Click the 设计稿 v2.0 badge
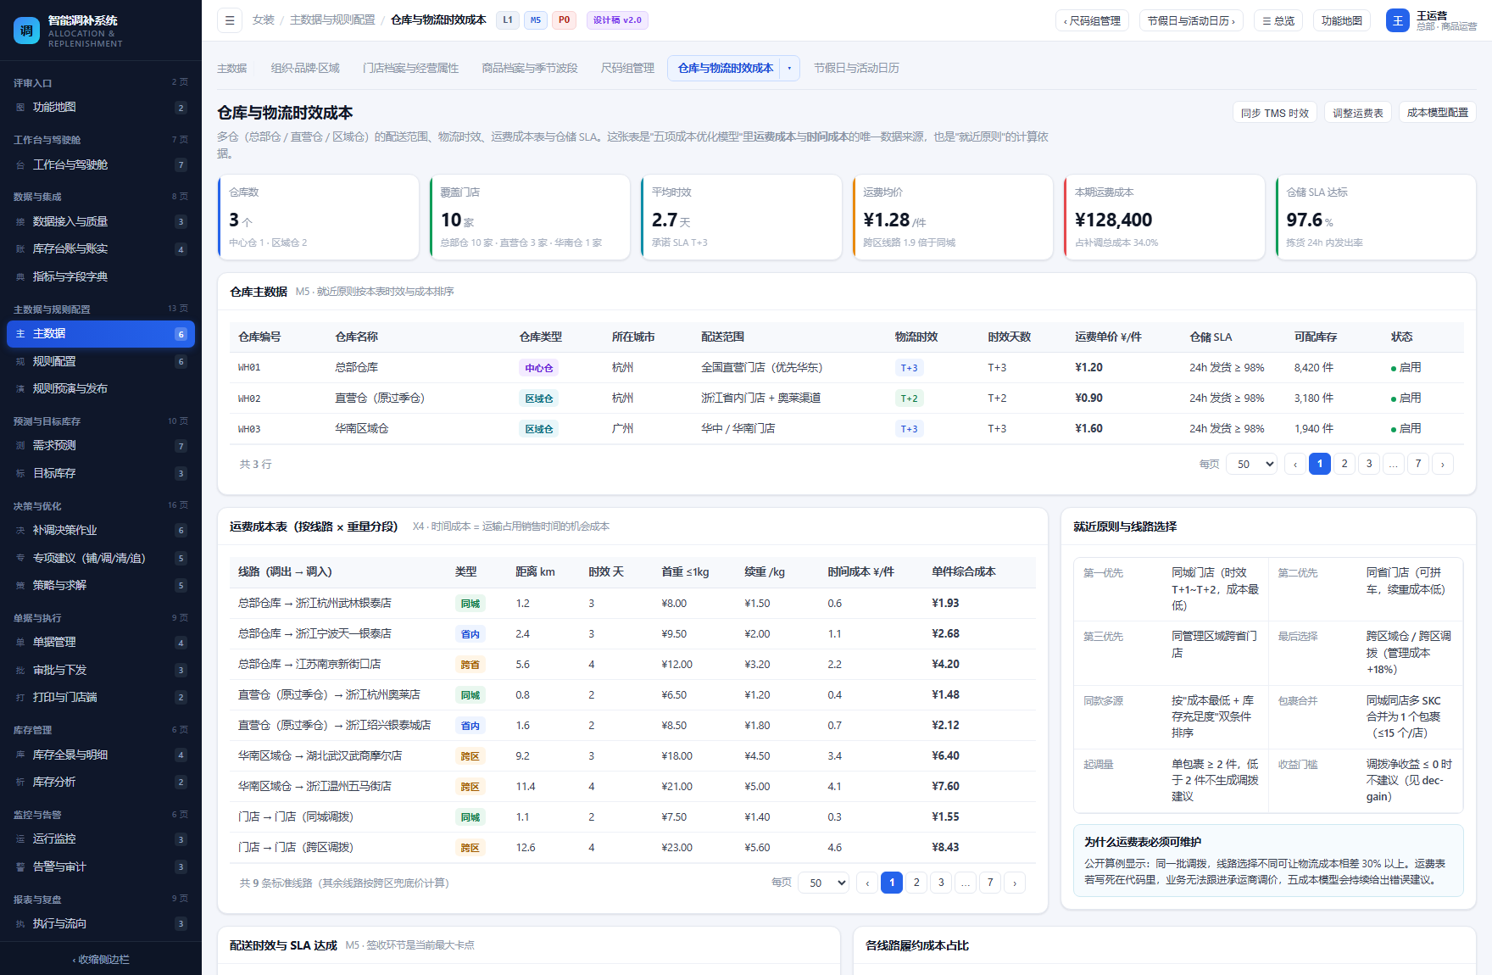 [617, 20]
